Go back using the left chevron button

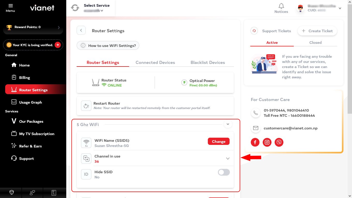[81, 30]
